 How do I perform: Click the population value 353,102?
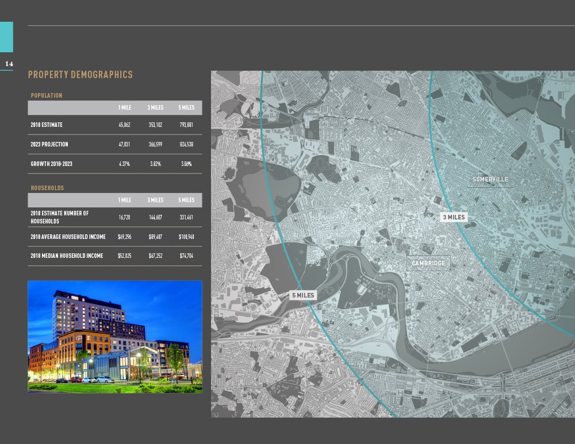coord(155,125)
